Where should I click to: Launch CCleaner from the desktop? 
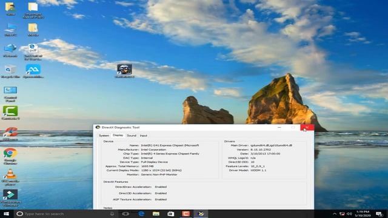[10, 134]
